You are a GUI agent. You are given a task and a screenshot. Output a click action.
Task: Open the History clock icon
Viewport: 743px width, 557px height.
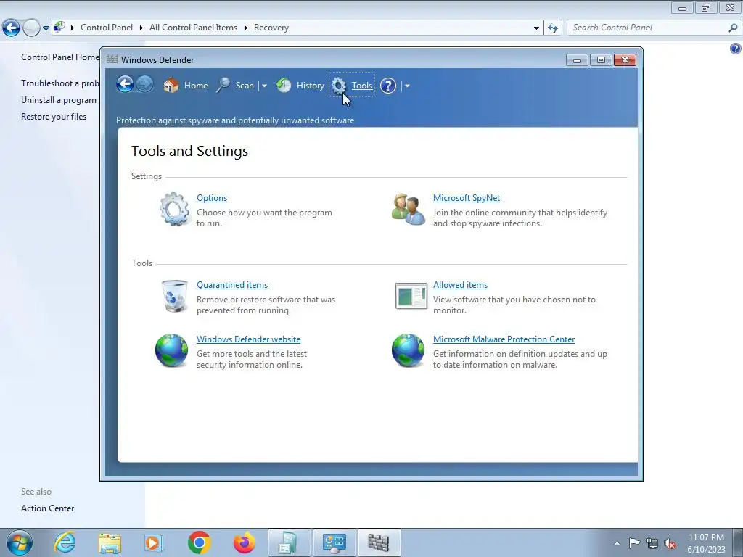pyautogui.click(x=284, y=86)
